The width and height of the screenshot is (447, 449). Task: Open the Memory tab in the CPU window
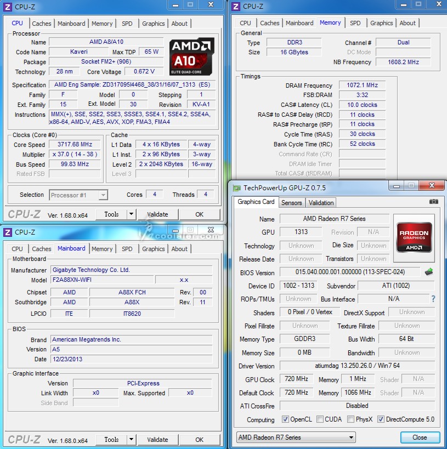point(102,24)
